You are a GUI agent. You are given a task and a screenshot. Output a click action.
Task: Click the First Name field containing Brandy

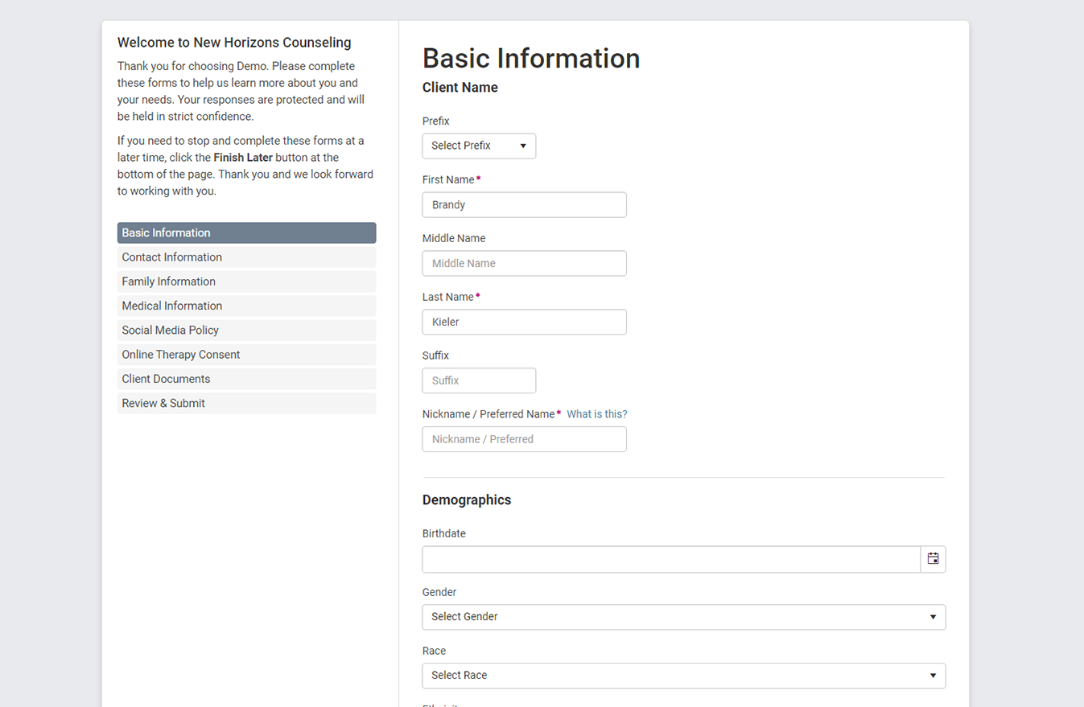(524, 205)
